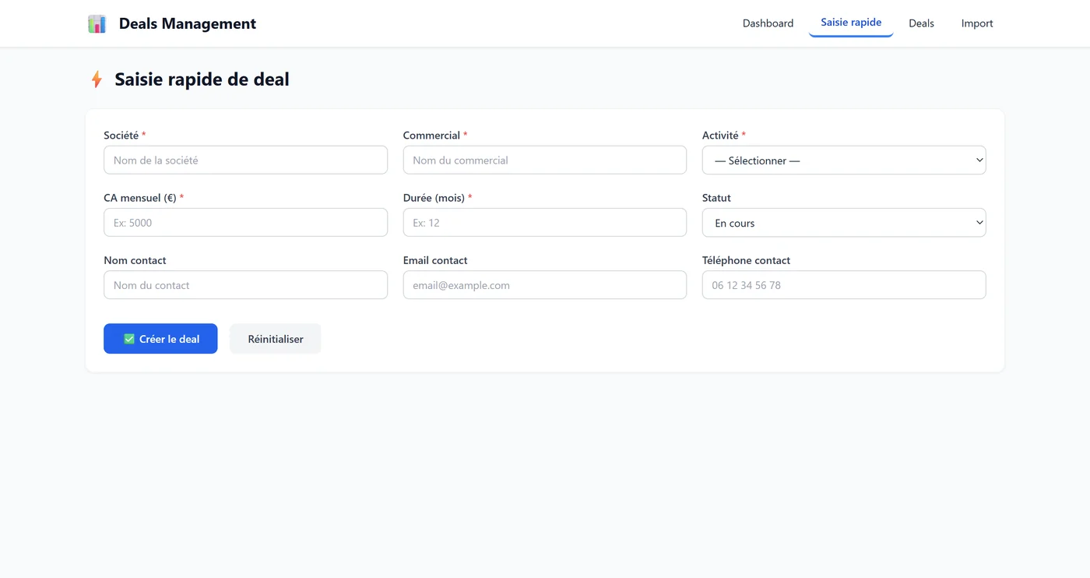The image size is (1090, 578).
Task: Click the lightning bolt icon beside the page title
Action: [x=97, y=79]
